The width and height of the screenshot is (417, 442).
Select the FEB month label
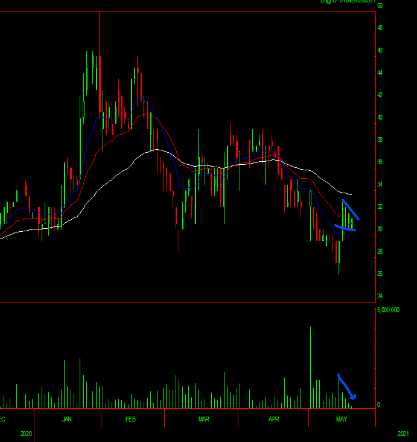pos(131,419)
